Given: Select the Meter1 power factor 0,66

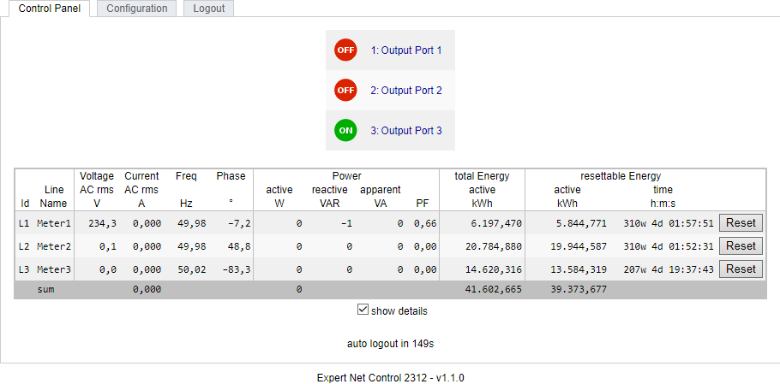Looking at the screenshot, I should [425, 223].
